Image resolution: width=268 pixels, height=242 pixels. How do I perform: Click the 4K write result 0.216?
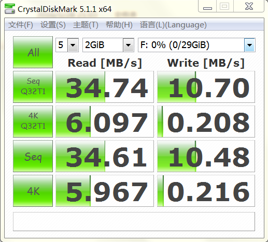click(206, 191)
